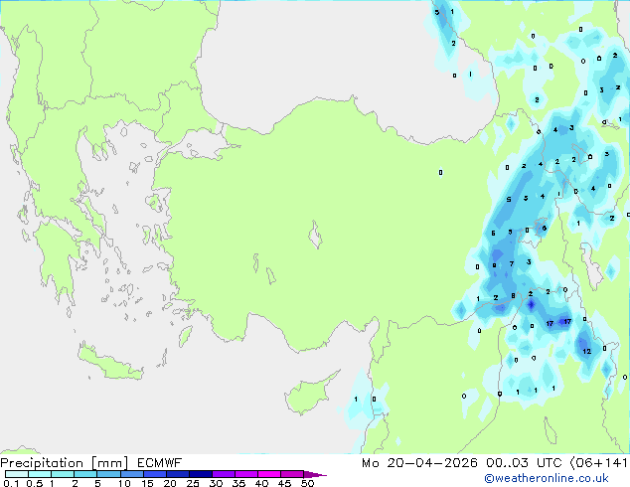Image resolution: width=630 pixels, height=487 pixels.
Task: Click the over-50 arrow tip of legend
Action: point(315,474)
